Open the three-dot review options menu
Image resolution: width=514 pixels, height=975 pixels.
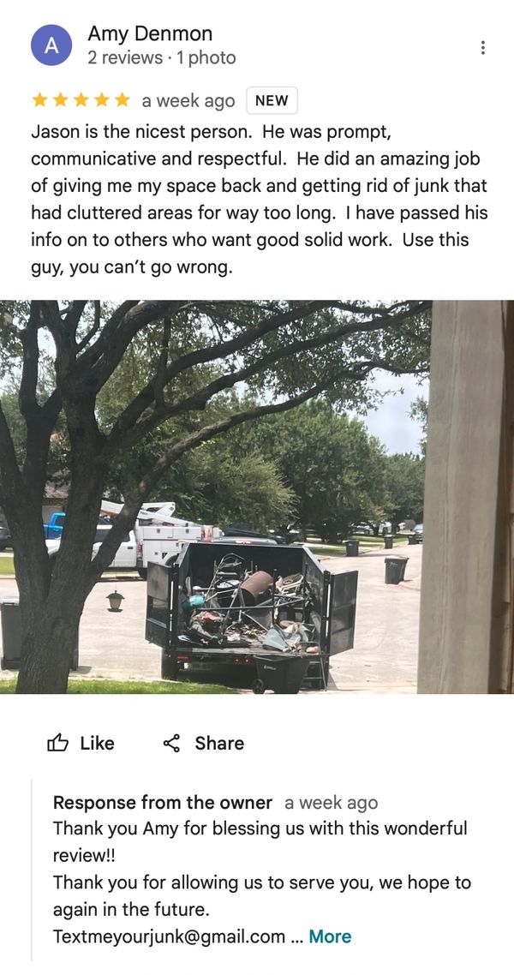click(483, 47)
